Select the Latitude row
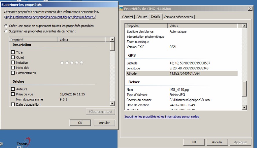The image size is (257, 148). tap(182, 63)
